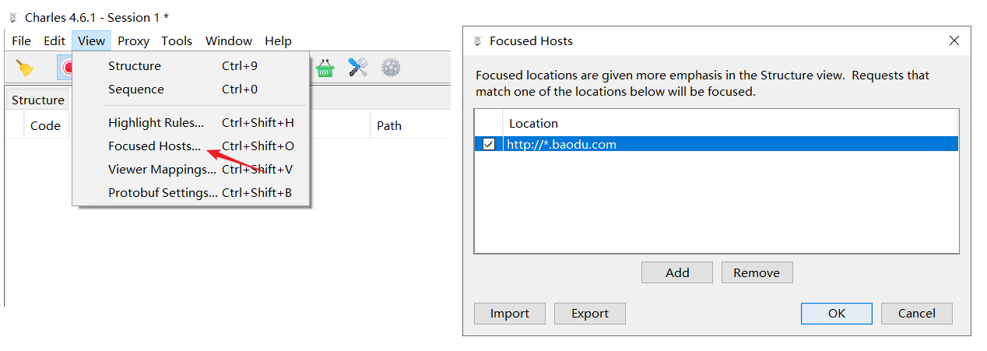Image resolution: width=987 pixels, height=351 pixels.
Task: Close the open View menu
Action: [x=91, y=40]
